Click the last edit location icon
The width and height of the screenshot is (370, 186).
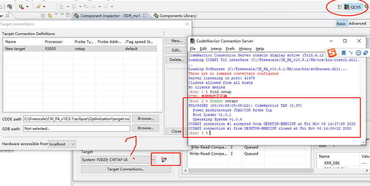tap(86, 7)
